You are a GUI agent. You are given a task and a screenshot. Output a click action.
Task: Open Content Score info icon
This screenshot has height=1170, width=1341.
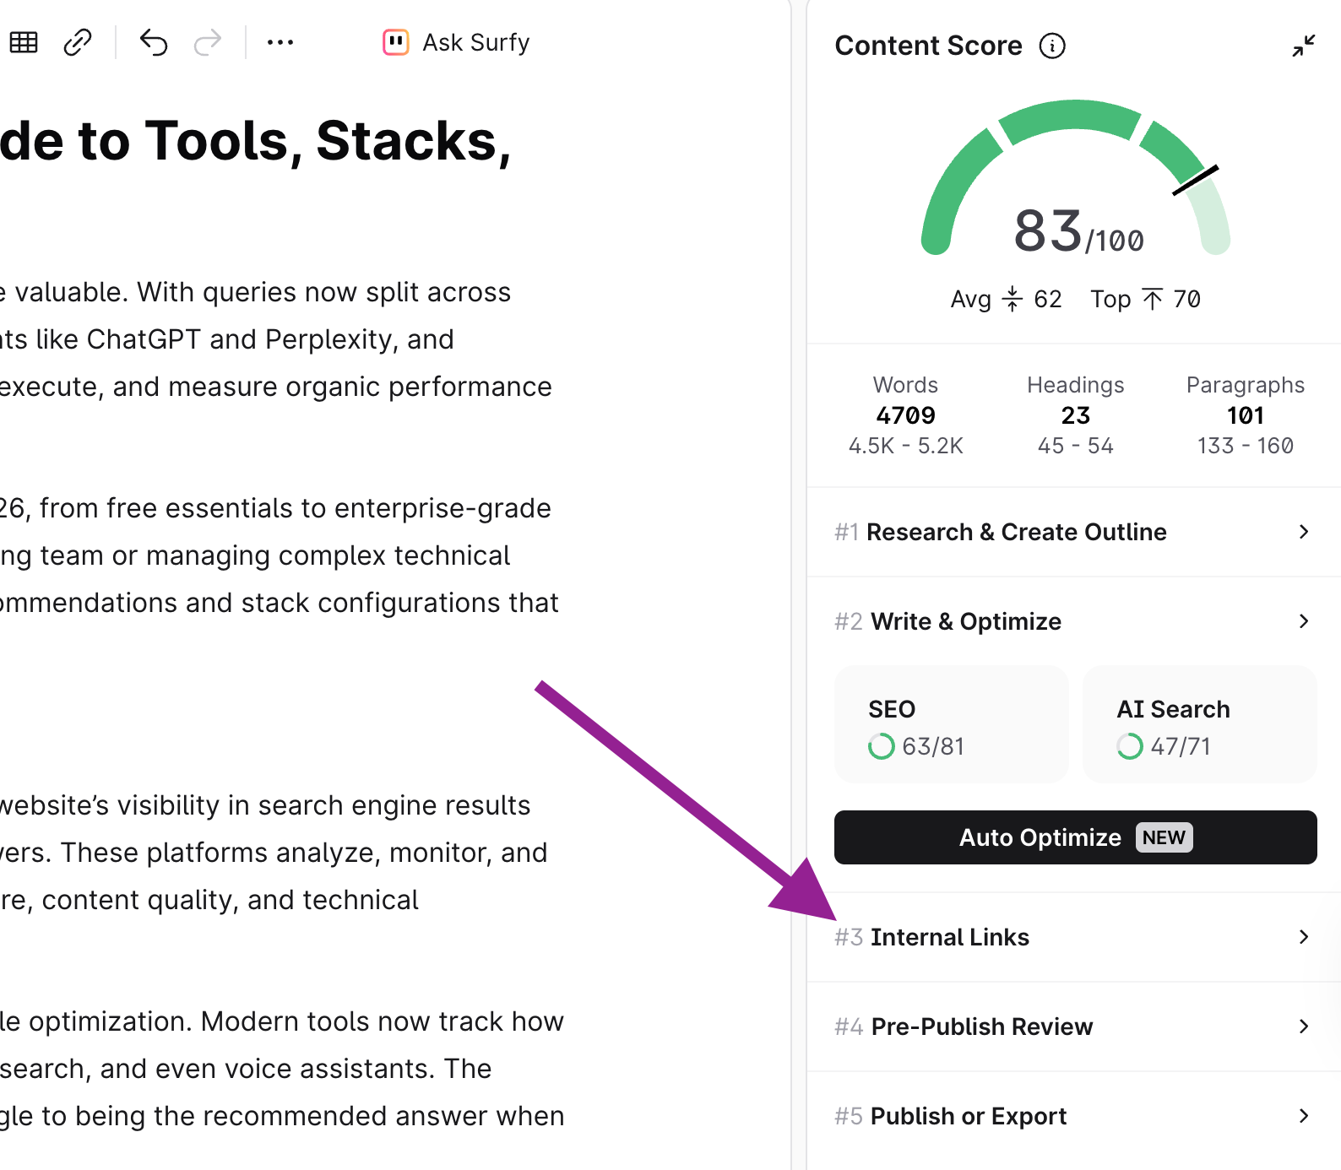point(1052,46)
